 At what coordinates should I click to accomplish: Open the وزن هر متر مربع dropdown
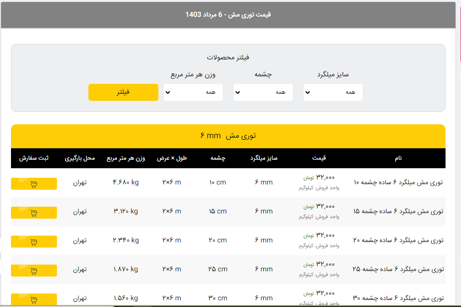(x=193, y=92)
